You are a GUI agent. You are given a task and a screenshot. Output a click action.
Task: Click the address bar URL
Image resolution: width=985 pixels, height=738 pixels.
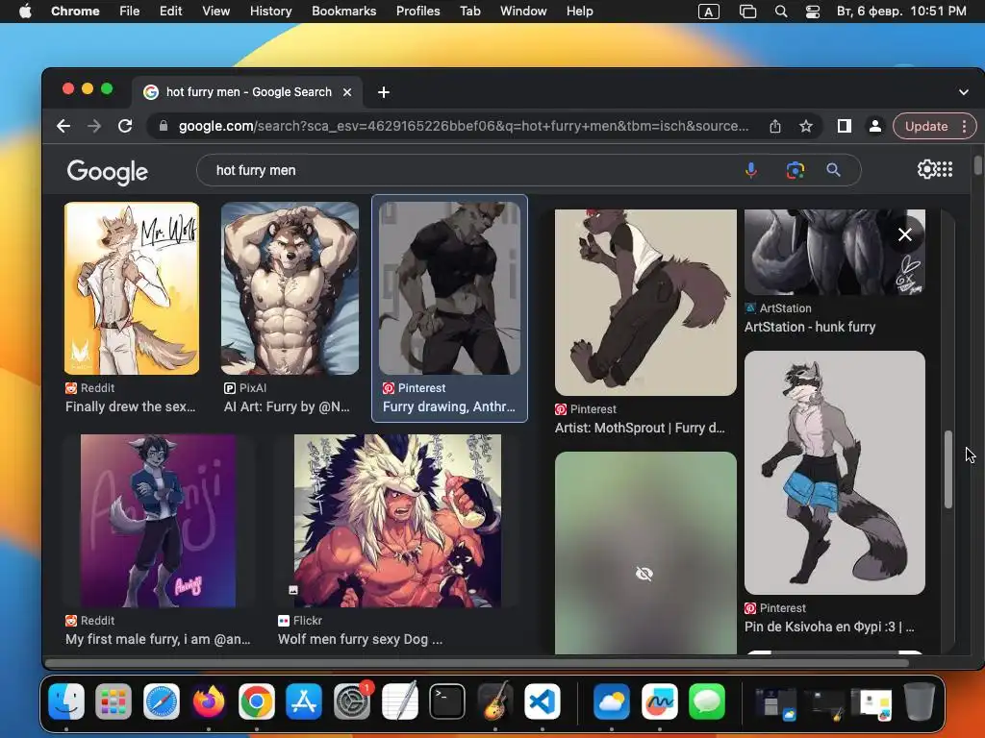[464, 126]
